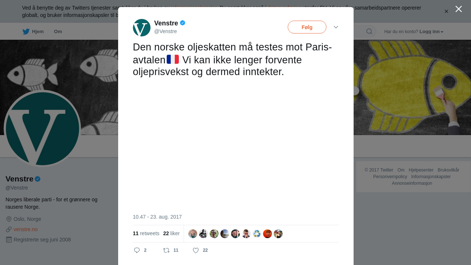471x265 pixels.
Task: Like the tweet with the heart icon
Action: (x=196, y=250)
